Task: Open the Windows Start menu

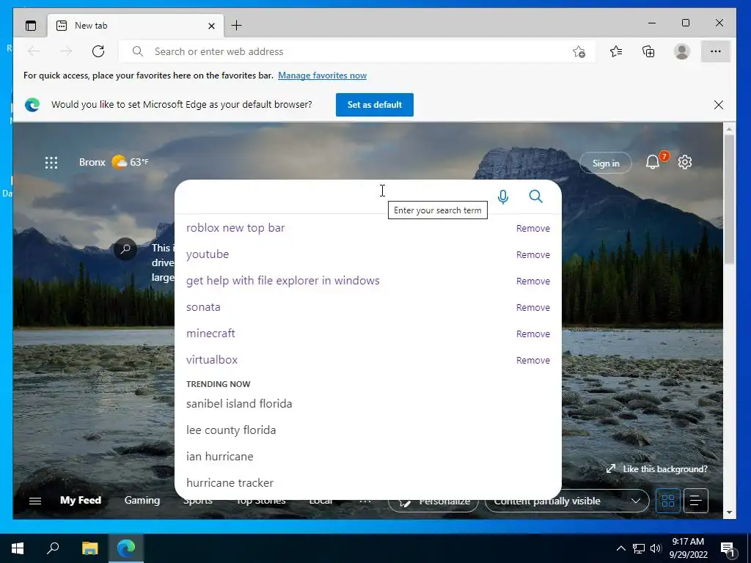Action: [18, 548]
